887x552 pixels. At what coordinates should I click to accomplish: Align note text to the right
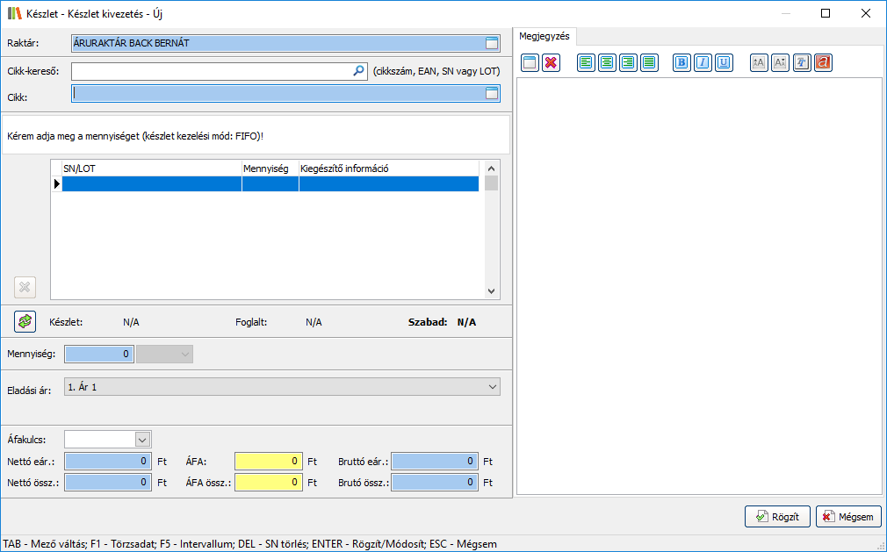point(628,62)
